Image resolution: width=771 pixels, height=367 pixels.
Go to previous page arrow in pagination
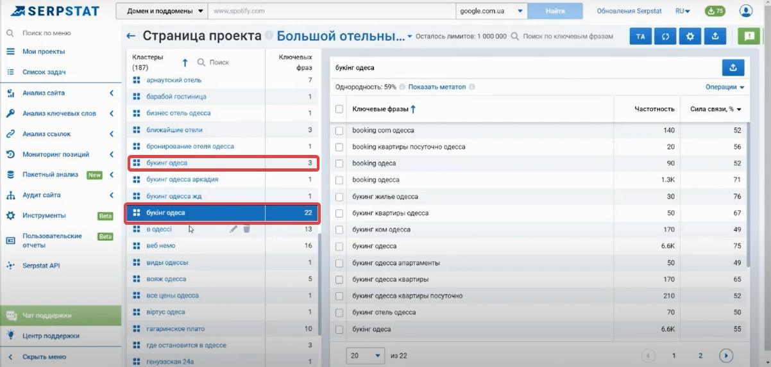click(x=648, y=355)
